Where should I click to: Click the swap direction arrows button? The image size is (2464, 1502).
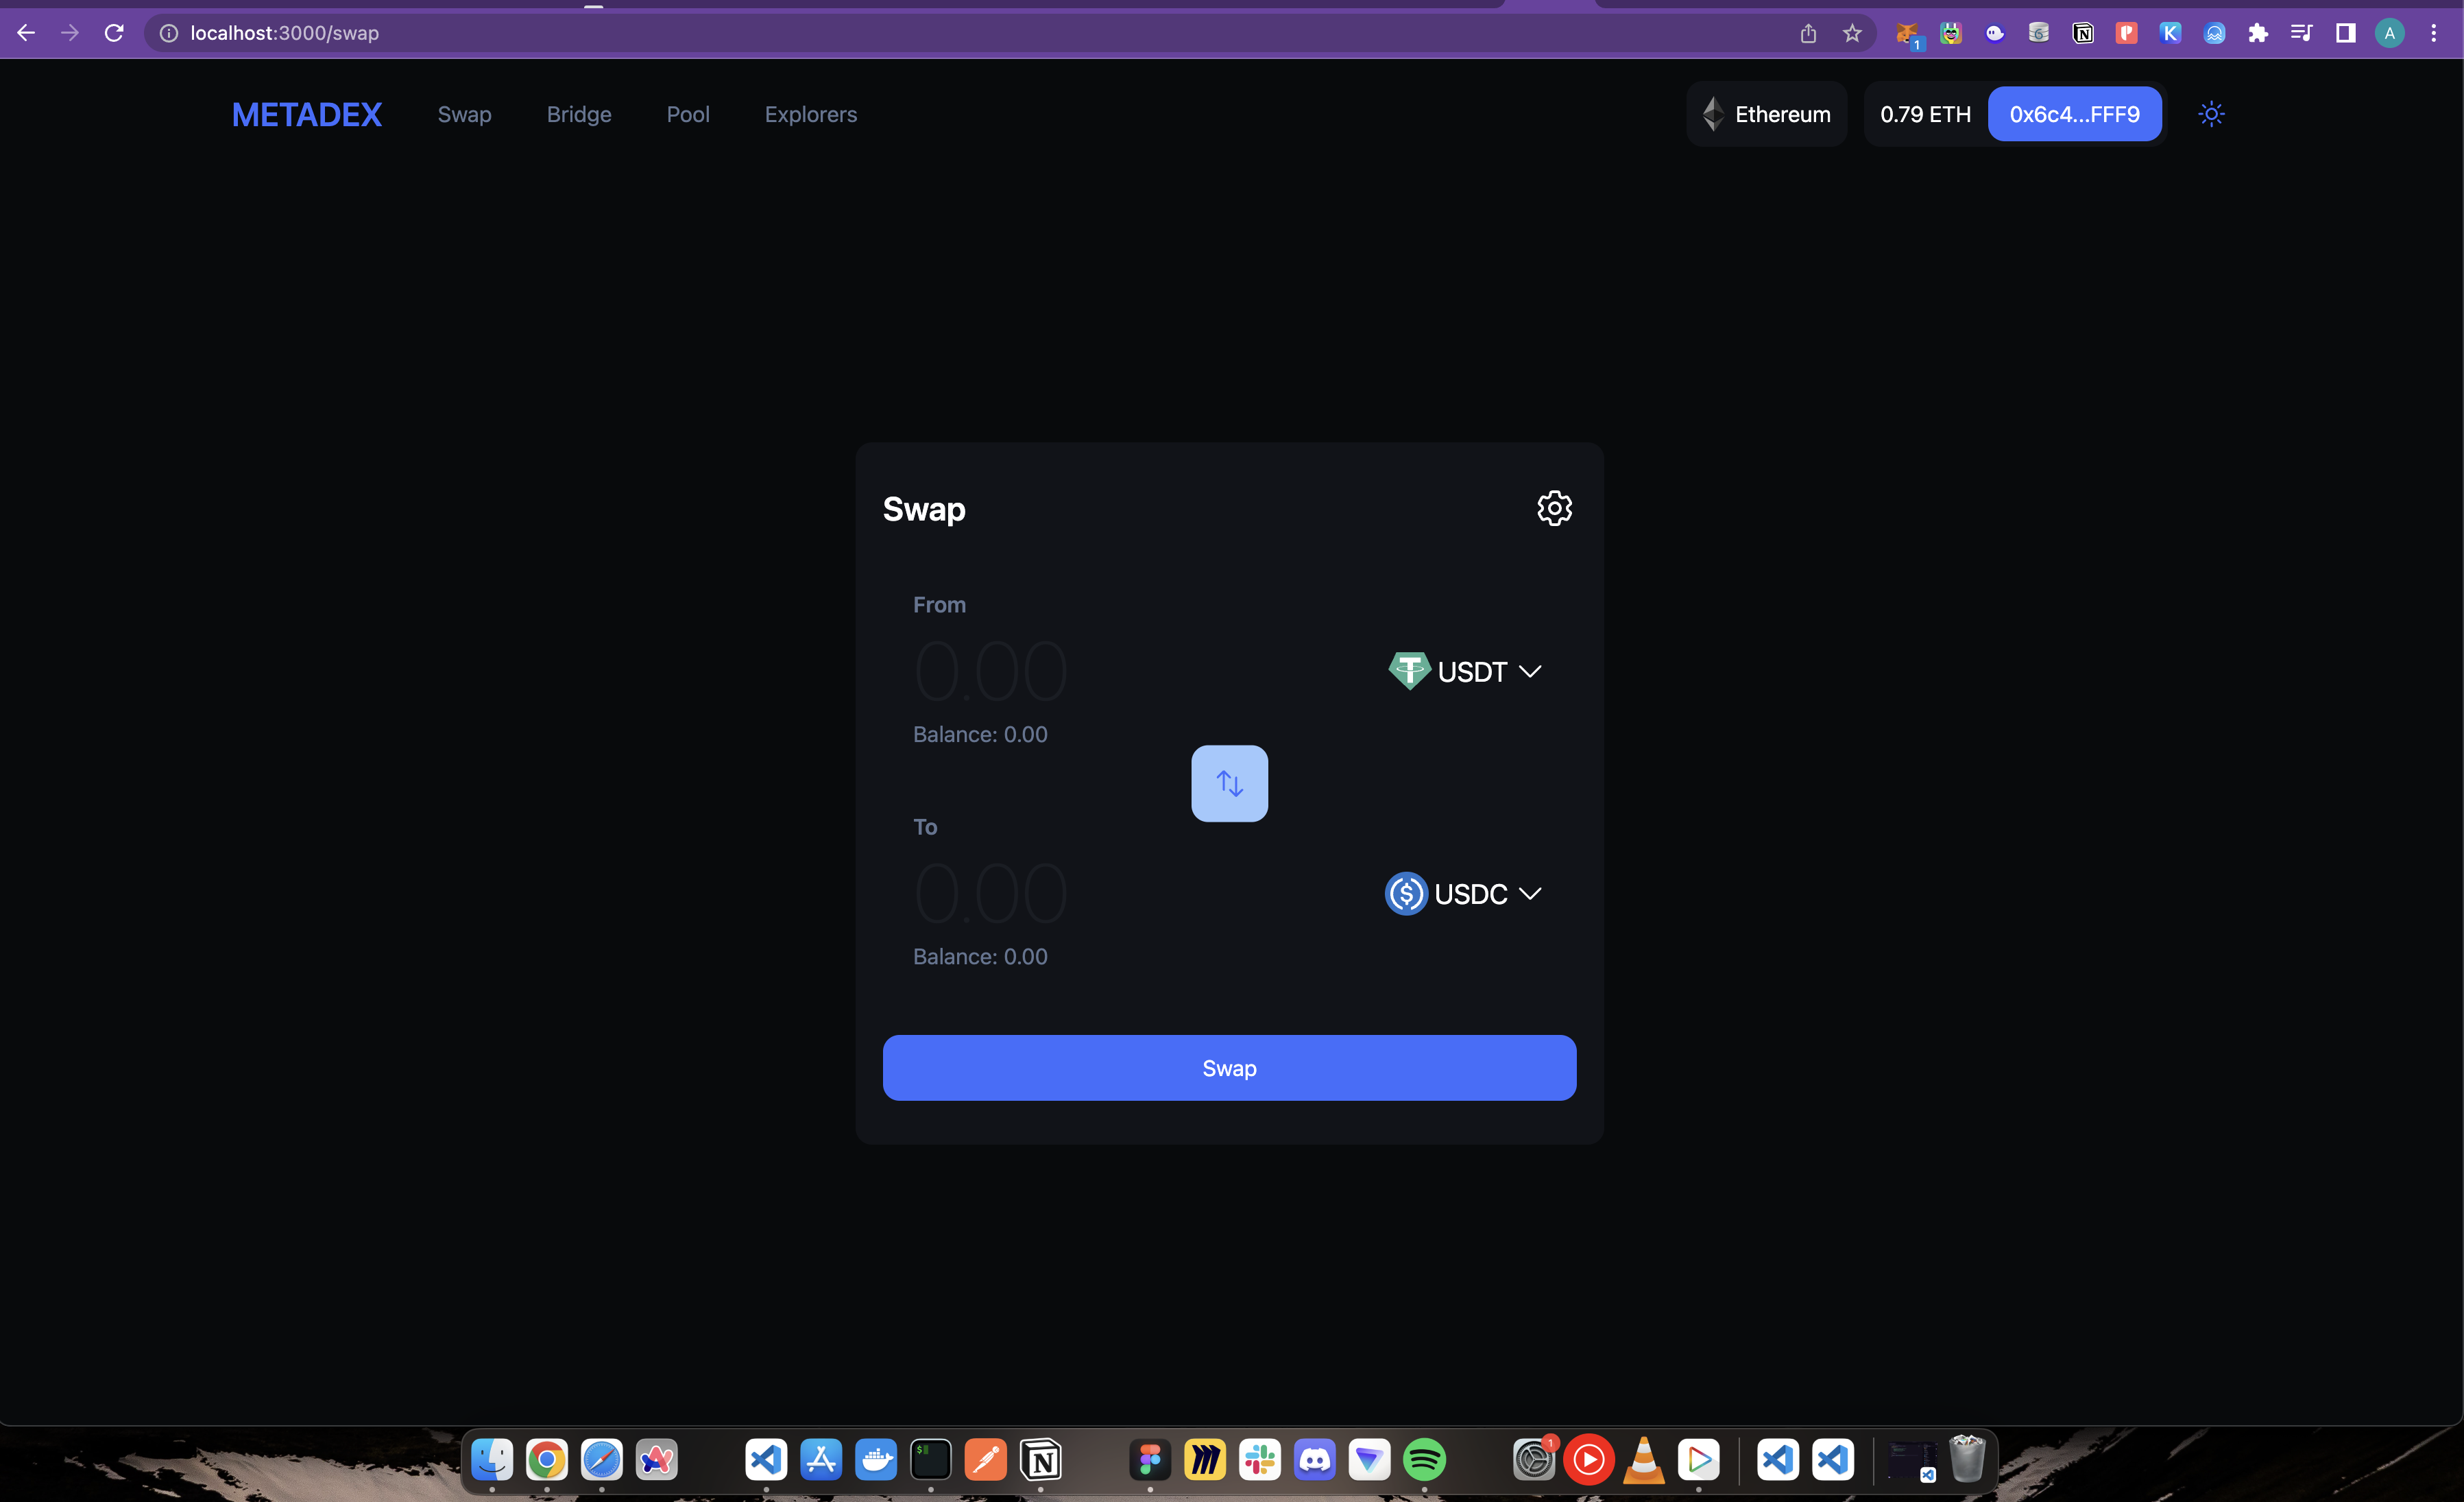click(1229, 783)
